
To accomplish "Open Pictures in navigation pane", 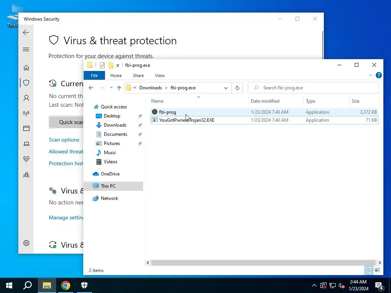I will point(112,143).
